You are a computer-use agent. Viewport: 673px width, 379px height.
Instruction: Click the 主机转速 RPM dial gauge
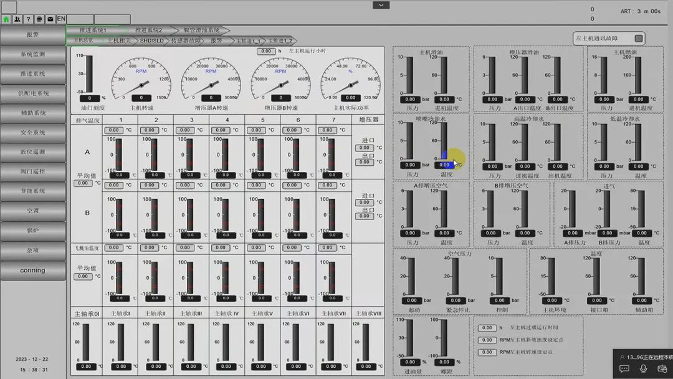tap(141, 79)
